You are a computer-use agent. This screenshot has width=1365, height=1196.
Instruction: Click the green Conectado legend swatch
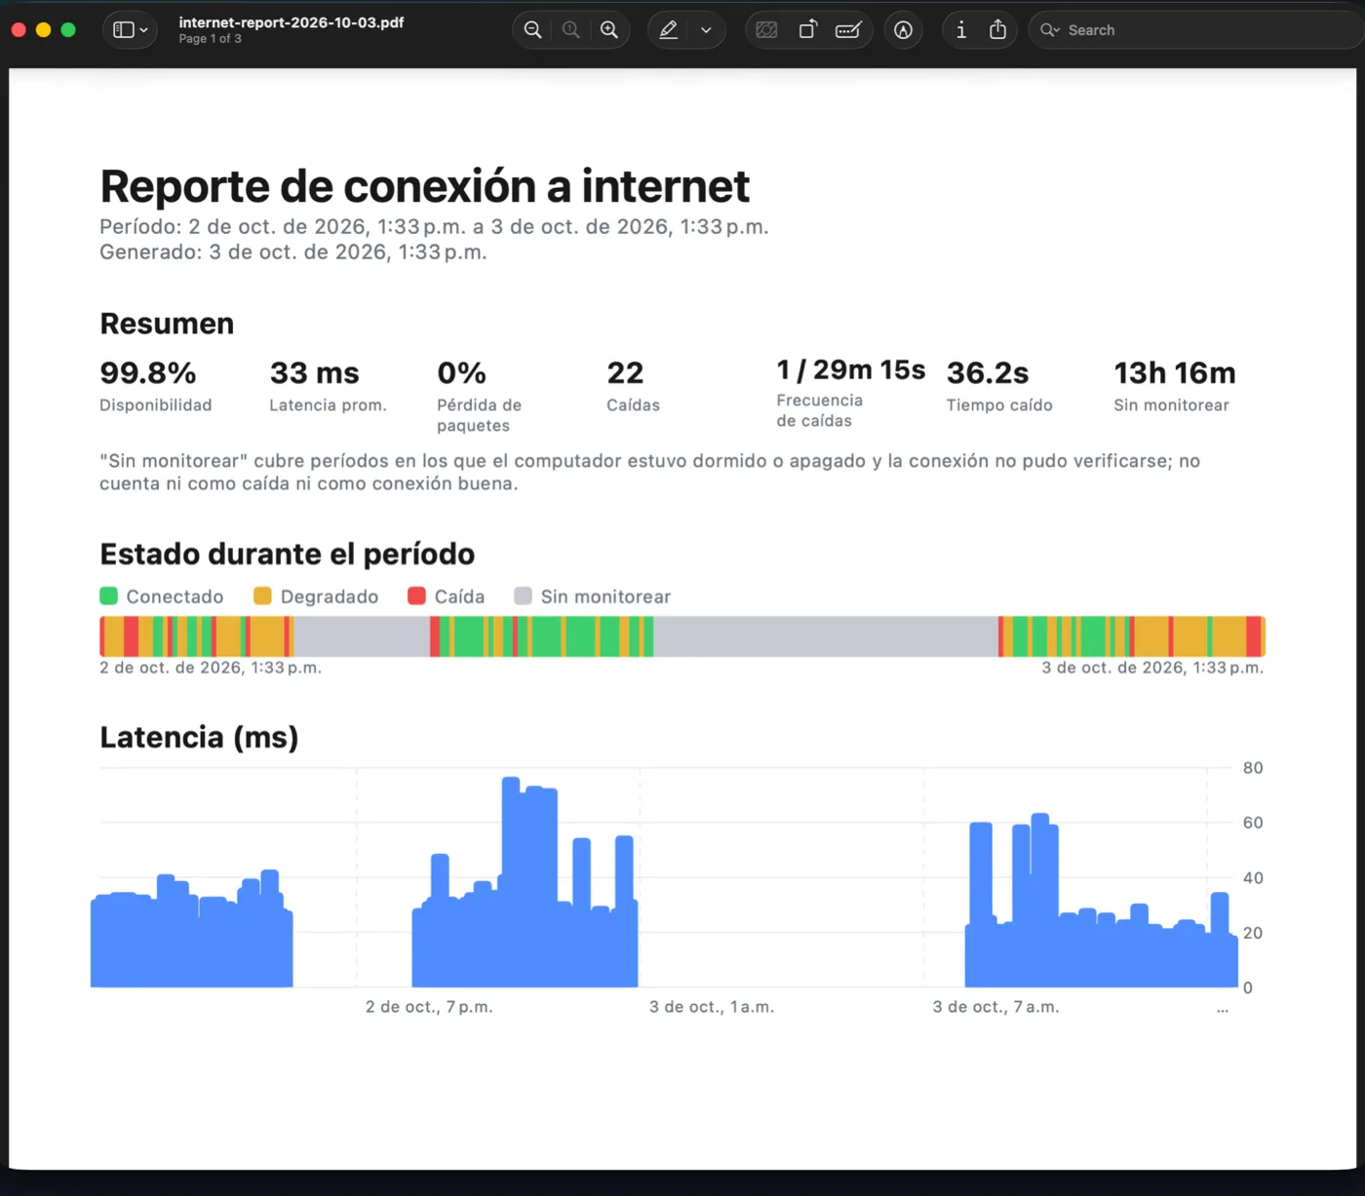[x=108, y=596]
